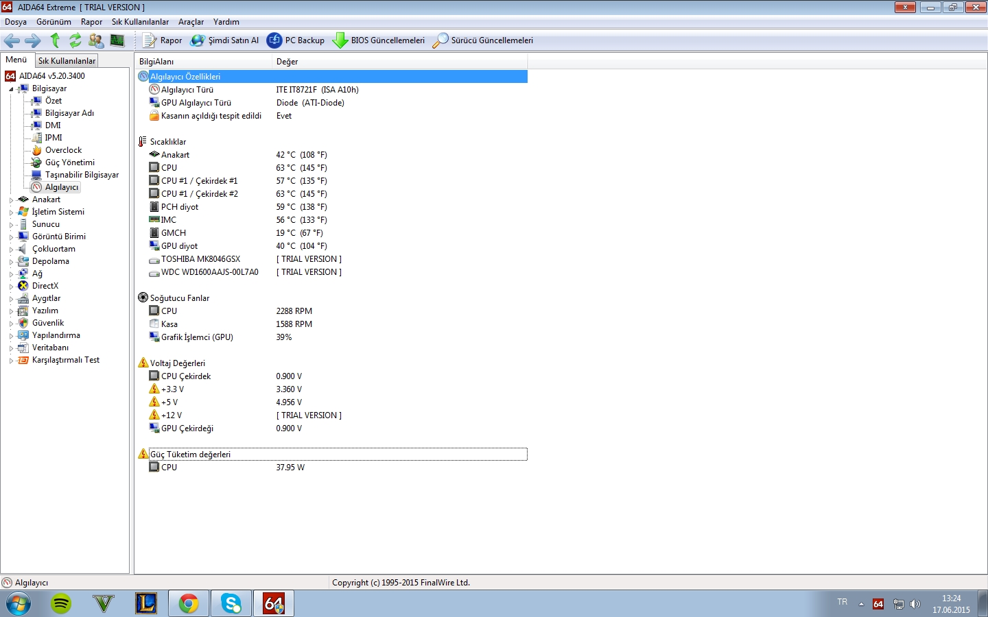Viewport: 988px width, 617px height.
Task: Switch to the Menü tab
Action: click(16, 60)
